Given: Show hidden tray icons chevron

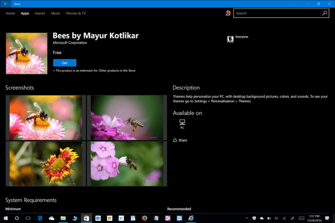Looking at the screenshot, I should 247,218.
